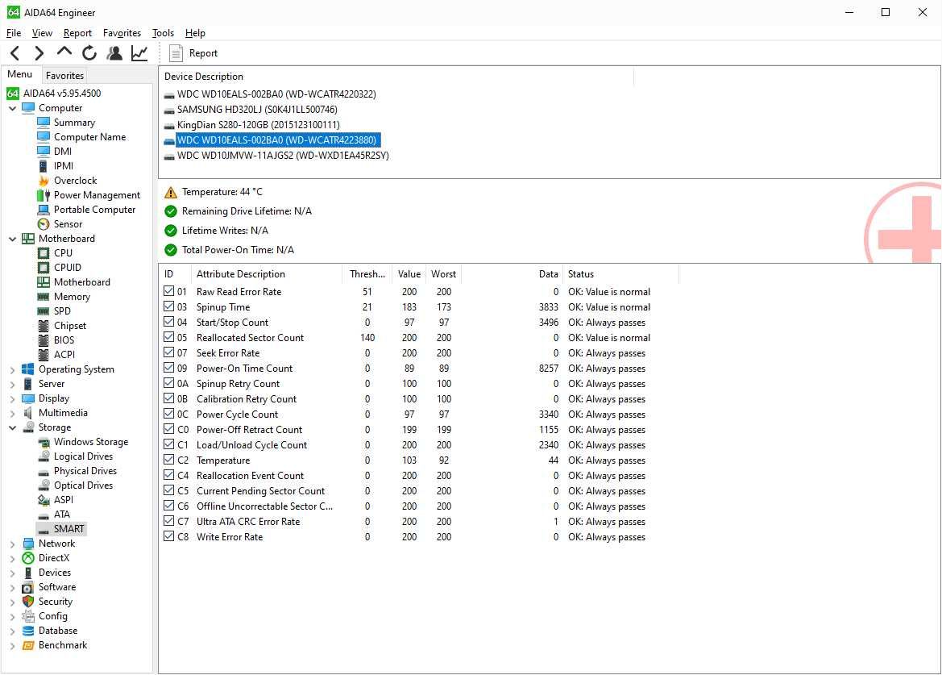Screen dimensions: 942x675
Task: Switch to the Favorites tab
Action: point(65,75)
